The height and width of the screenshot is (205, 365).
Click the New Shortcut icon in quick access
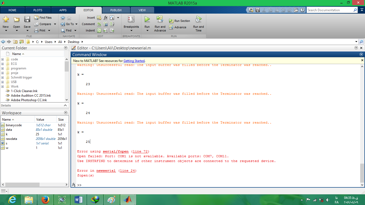tap(251, 10)
